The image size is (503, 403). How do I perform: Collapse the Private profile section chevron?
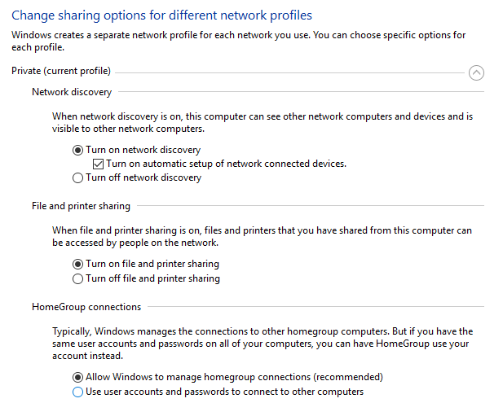click(x=477, y=72)
